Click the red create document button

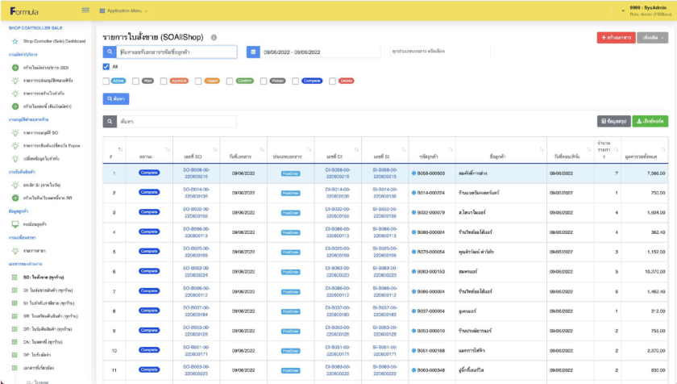pyautogui.click(x=616, y=38)
